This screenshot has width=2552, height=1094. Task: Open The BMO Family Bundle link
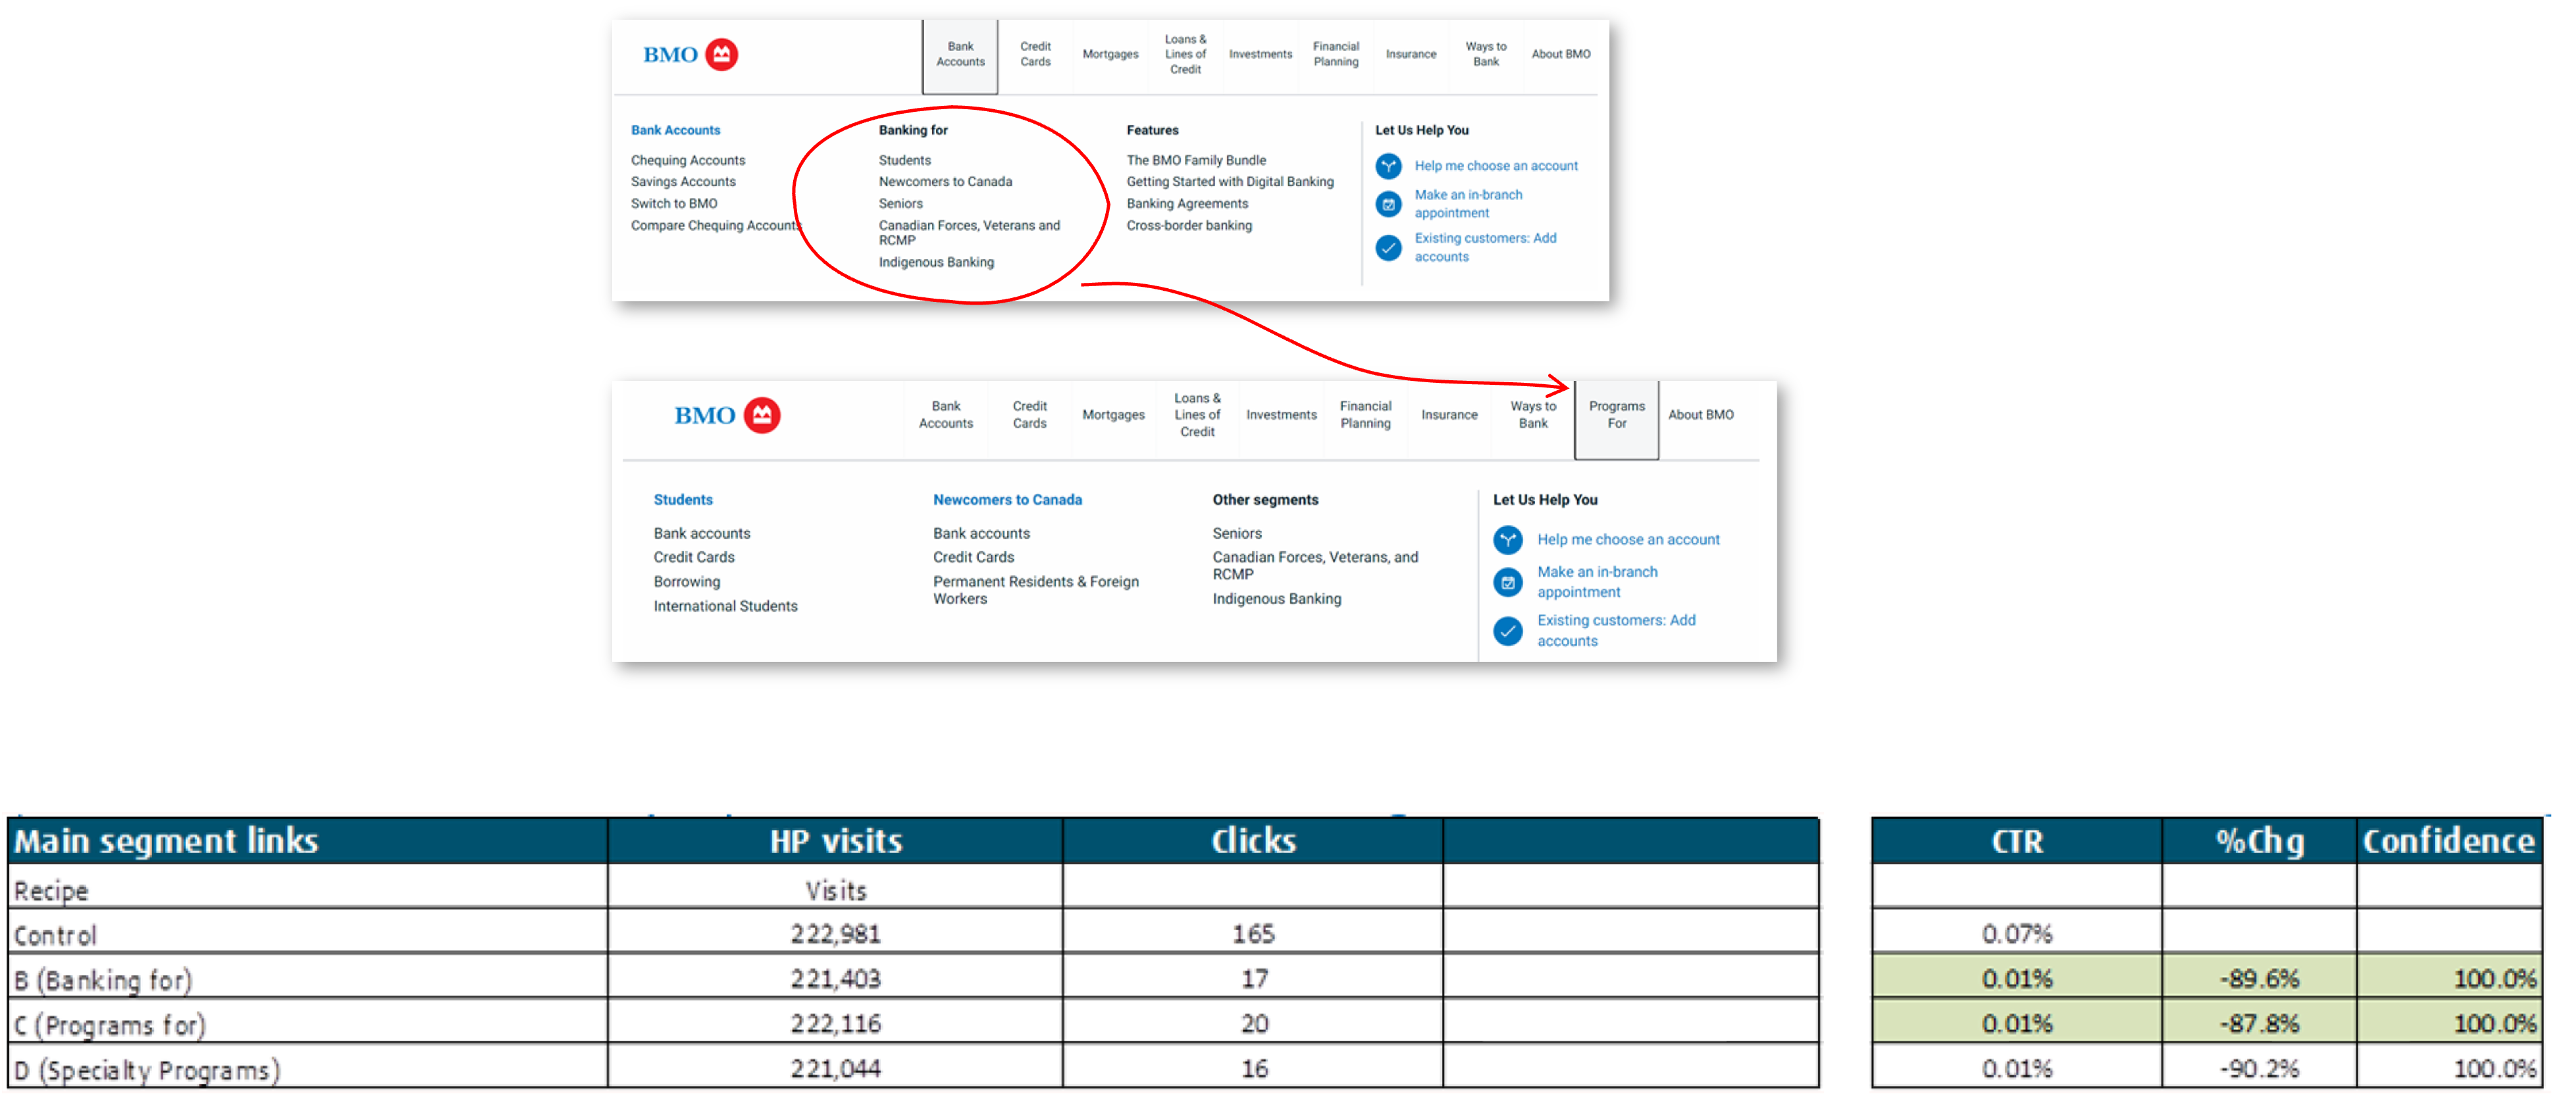1196,161
